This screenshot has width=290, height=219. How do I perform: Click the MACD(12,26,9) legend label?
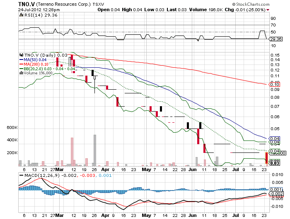pos(42,176)
